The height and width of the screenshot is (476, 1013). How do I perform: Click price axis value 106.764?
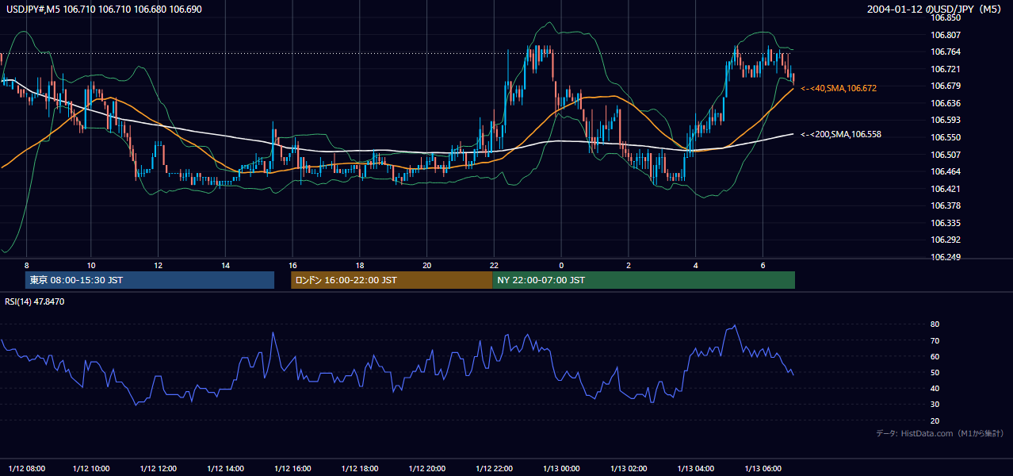(x=945, y=52)
